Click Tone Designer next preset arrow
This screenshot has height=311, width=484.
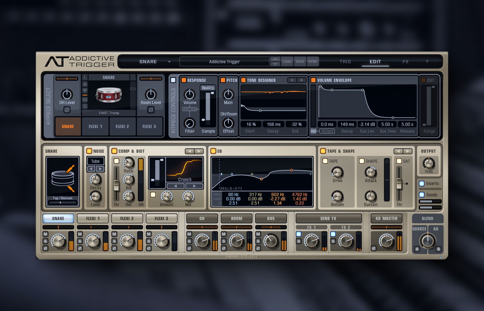[x=301, y=80]
